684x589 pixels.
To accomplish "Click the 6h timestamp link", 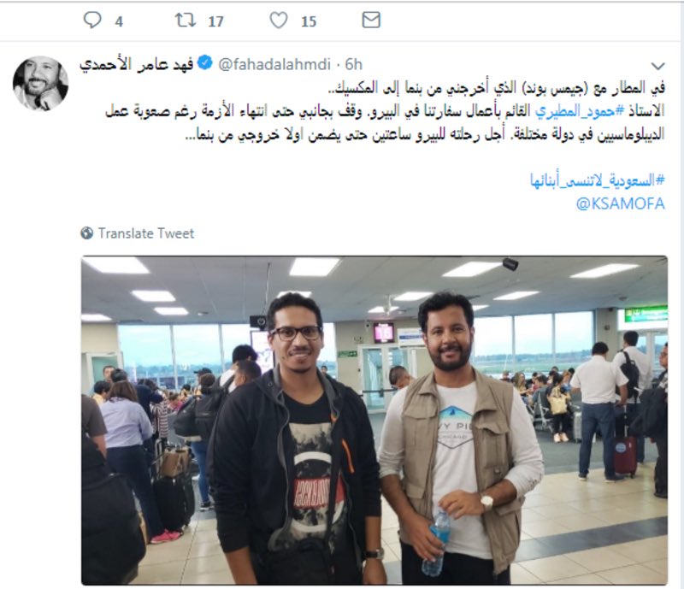I will point(354,65).
